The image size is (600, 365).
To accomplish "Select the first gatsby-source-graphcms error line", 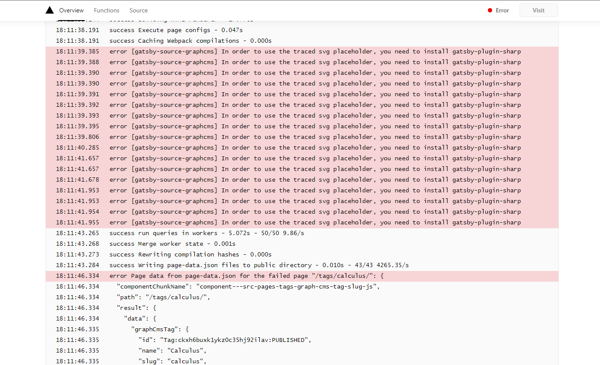I will [300, 51].
